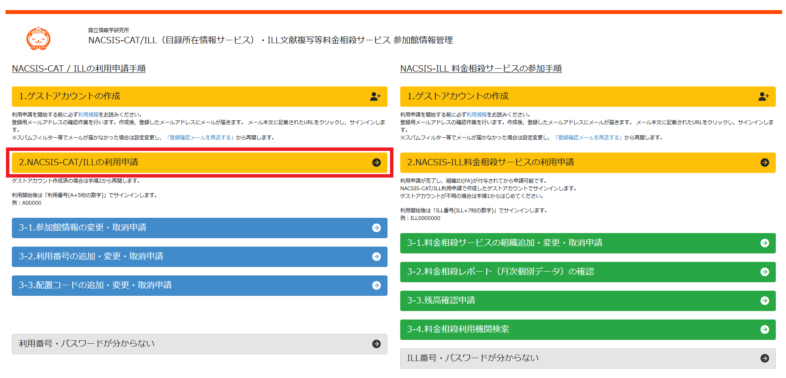786x378 pixels.
Task: Open 3-3.残高確認申請
Action: click(588, 301)
